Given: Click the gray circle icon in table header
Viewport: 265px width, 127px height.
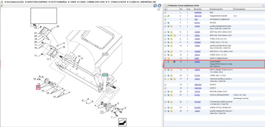Looking at the screenshot, I should (165, 9).
